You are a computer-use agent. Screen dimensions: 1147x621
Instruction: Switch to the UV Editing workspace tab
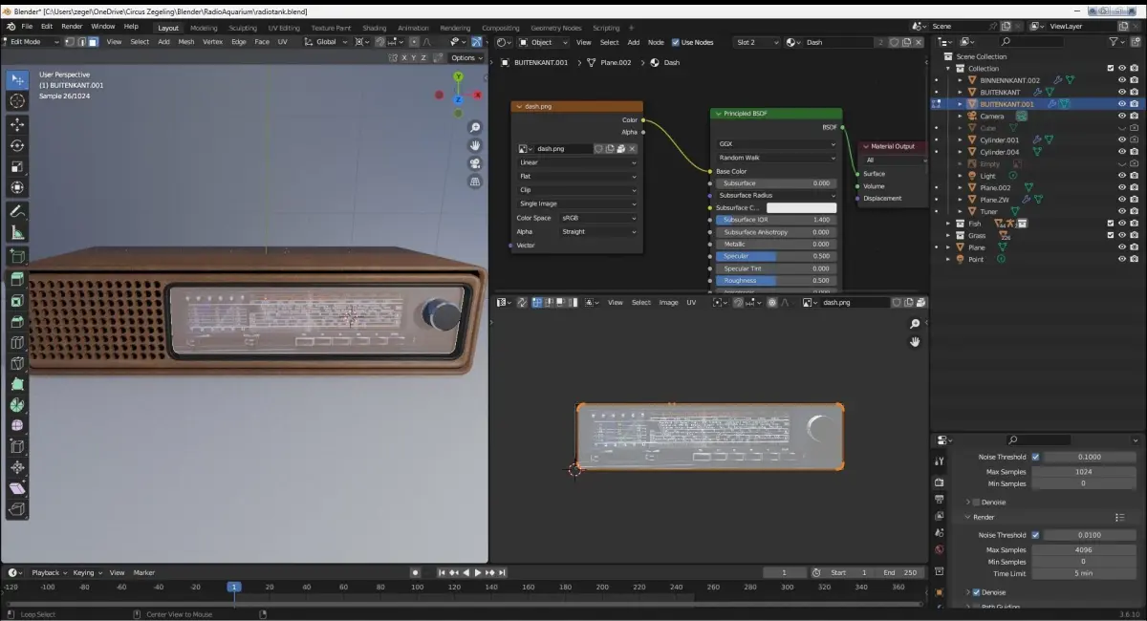point(284,28)
